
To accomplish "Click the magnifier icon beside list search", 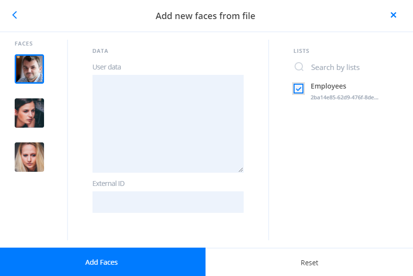I will [x=298, y=67].
